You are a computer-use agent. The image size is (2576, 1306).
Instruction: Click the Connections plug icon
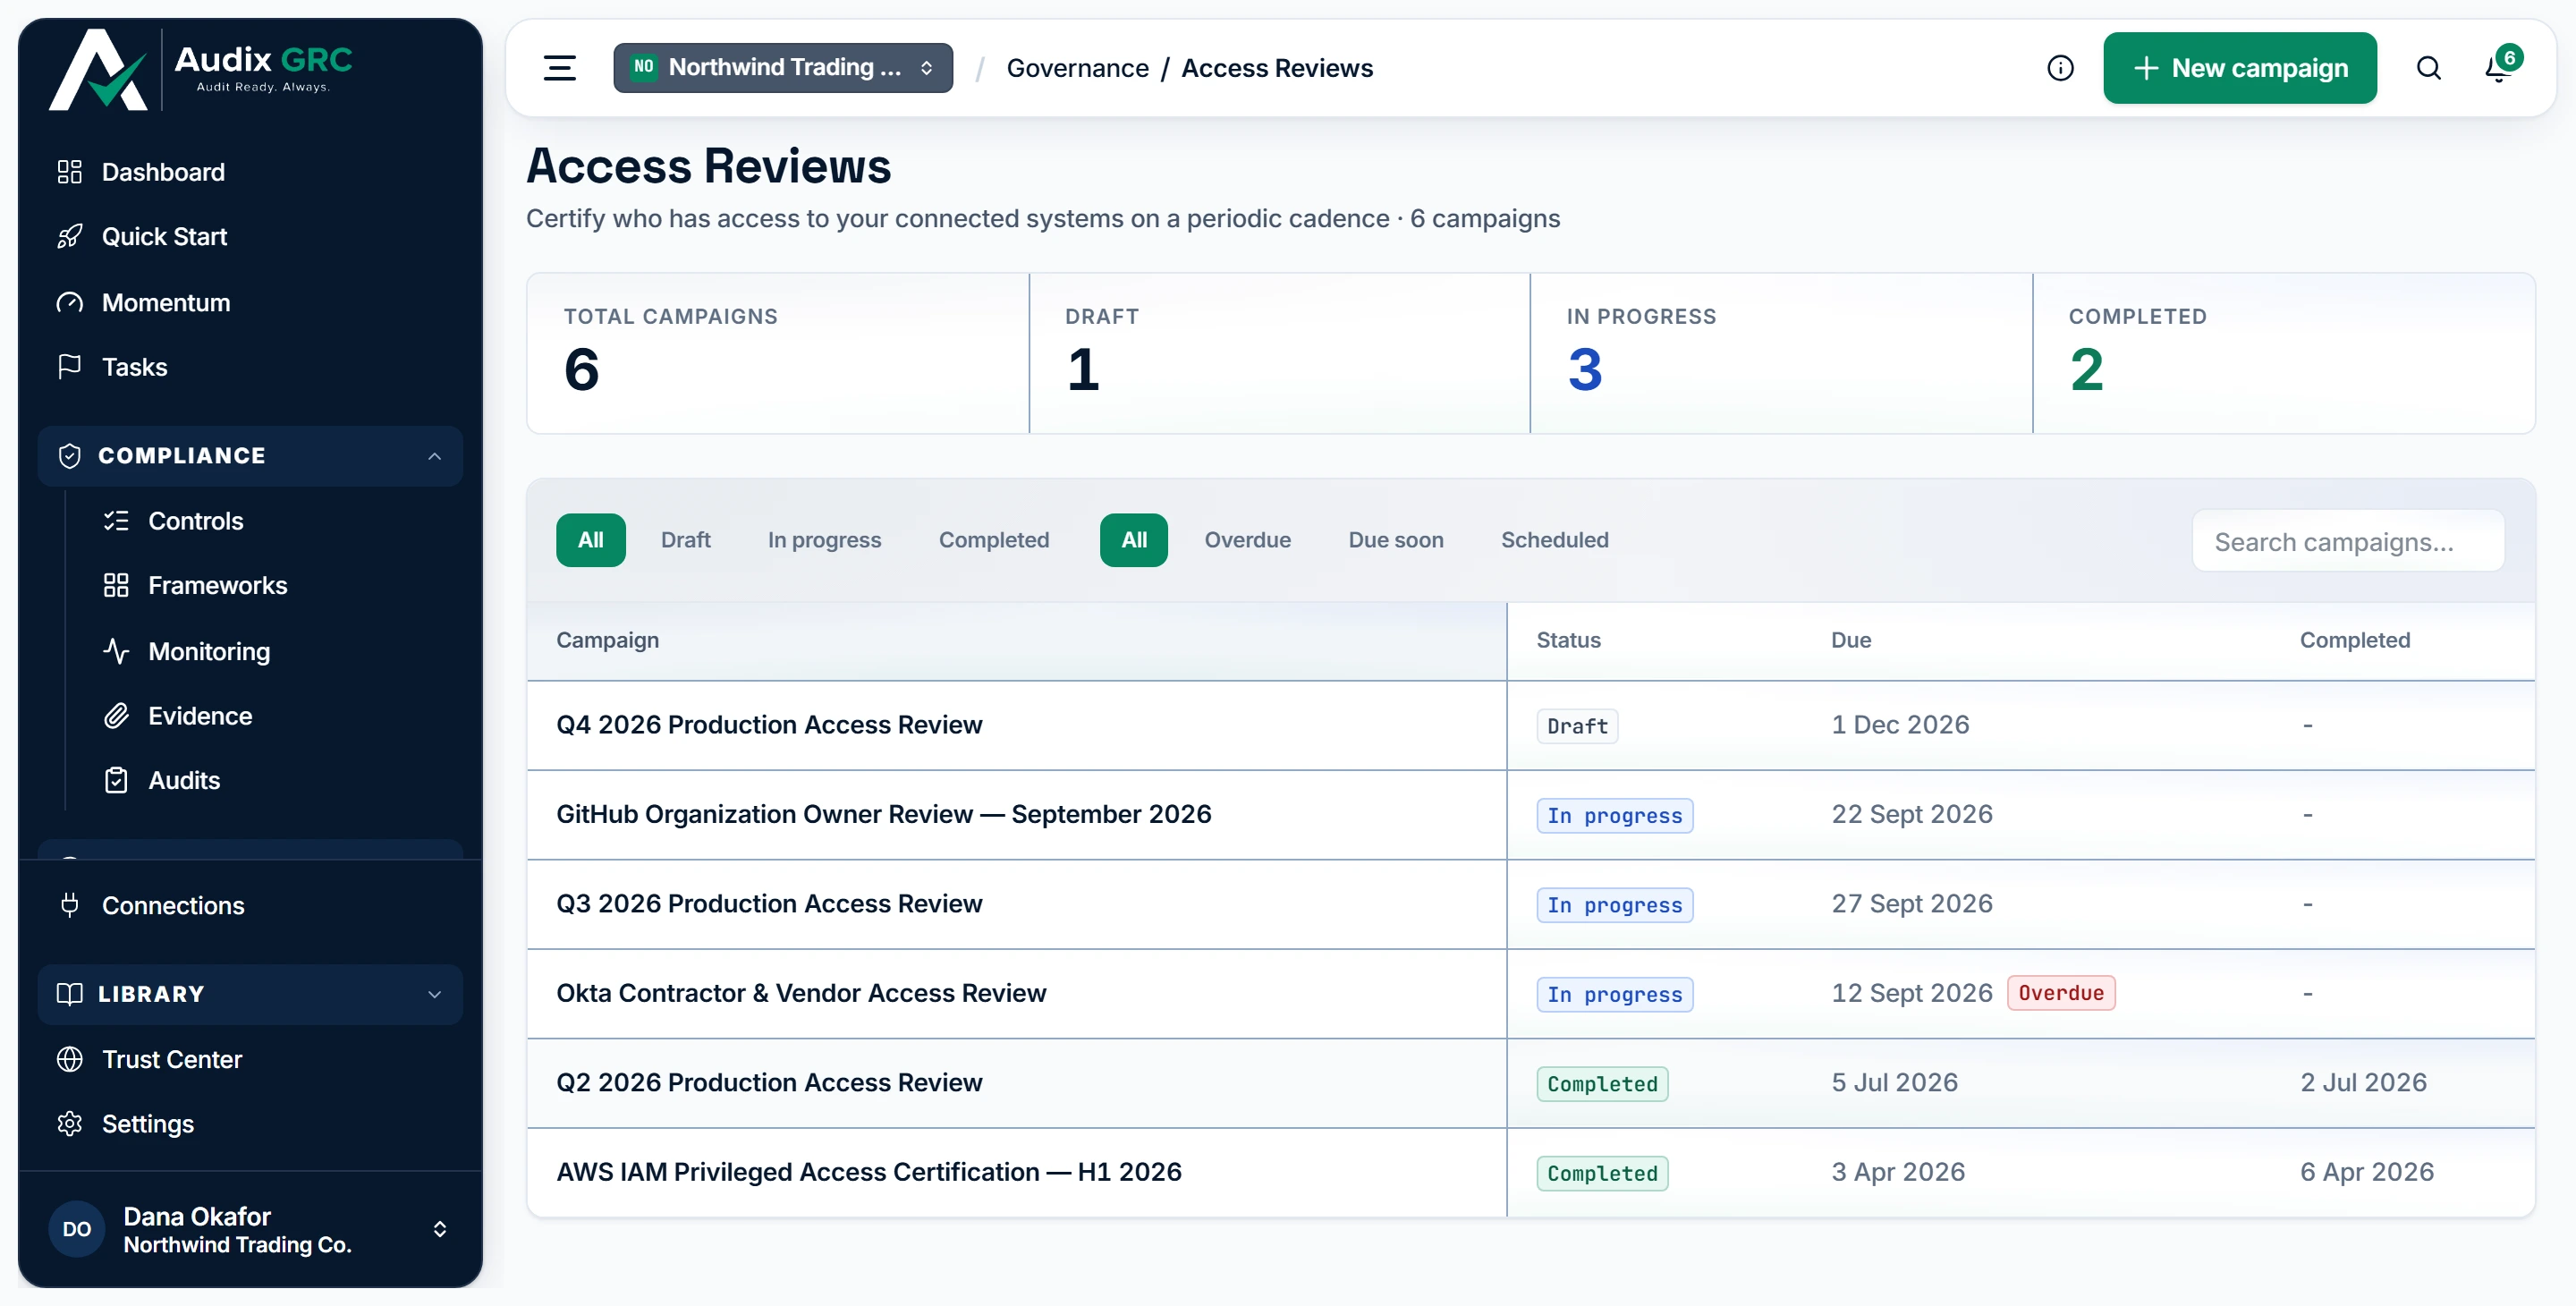[69, 905]
